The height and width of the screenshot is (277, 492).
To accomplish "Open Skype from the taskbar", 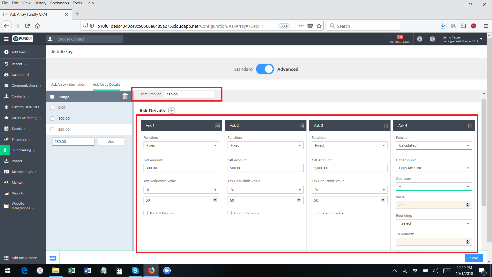I will 135,271.
